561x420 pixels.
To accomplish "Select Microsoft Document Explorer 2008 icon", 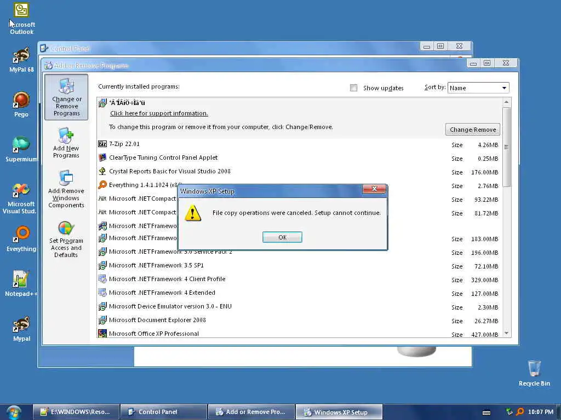I will [102, 320].
